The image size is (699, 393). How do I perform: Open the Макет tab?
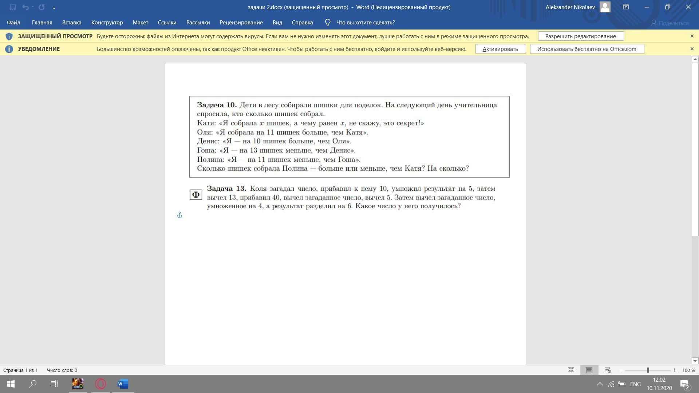click(140, 23)
